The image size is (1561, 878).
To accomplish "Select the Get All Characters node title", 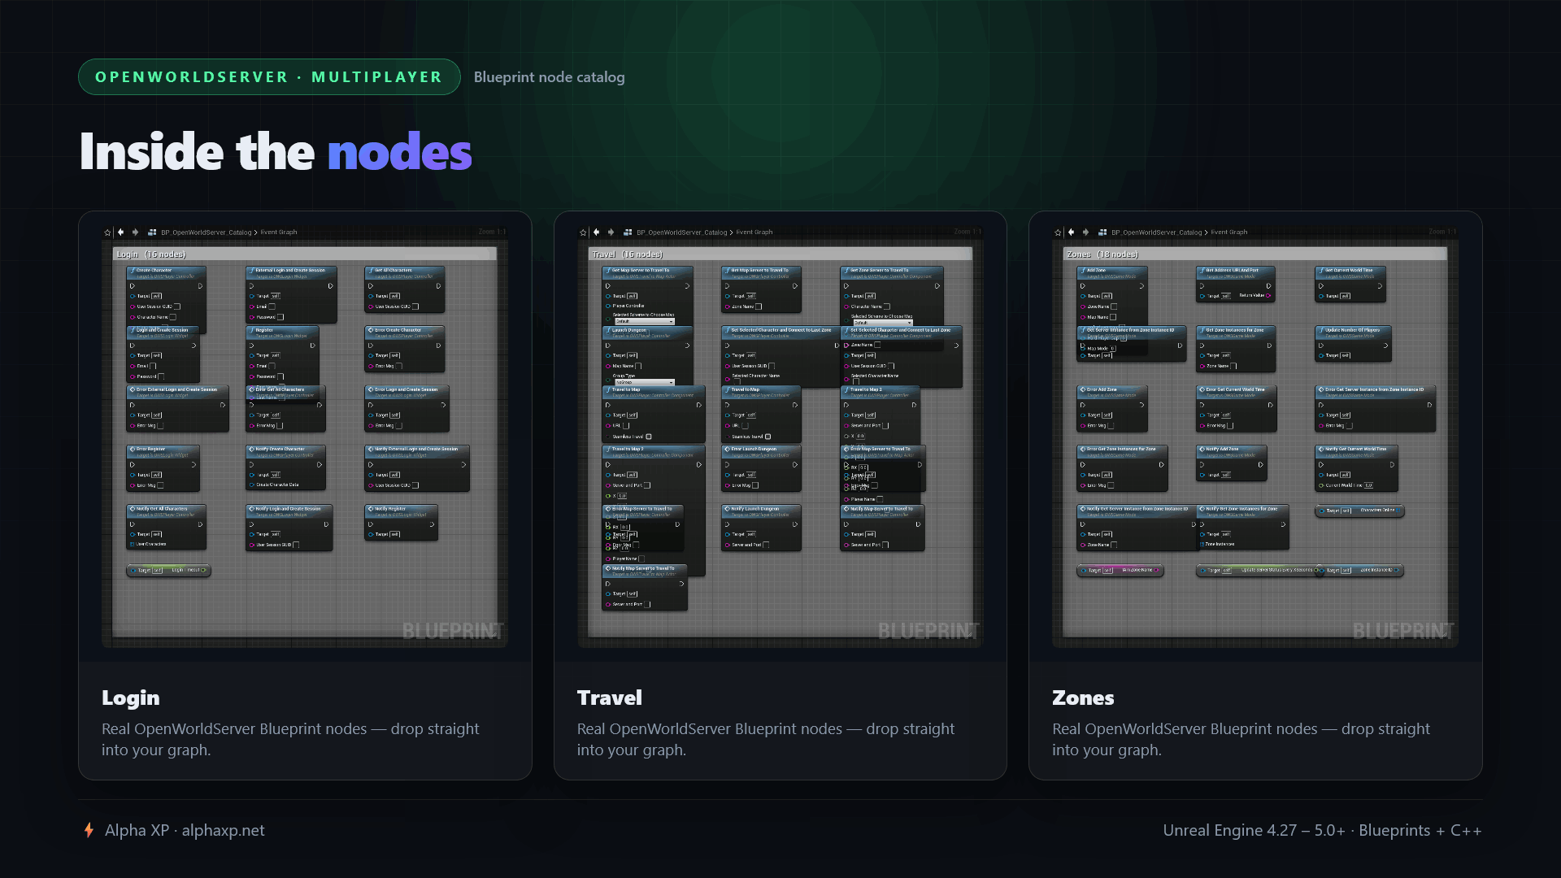I will coord(393,271).
